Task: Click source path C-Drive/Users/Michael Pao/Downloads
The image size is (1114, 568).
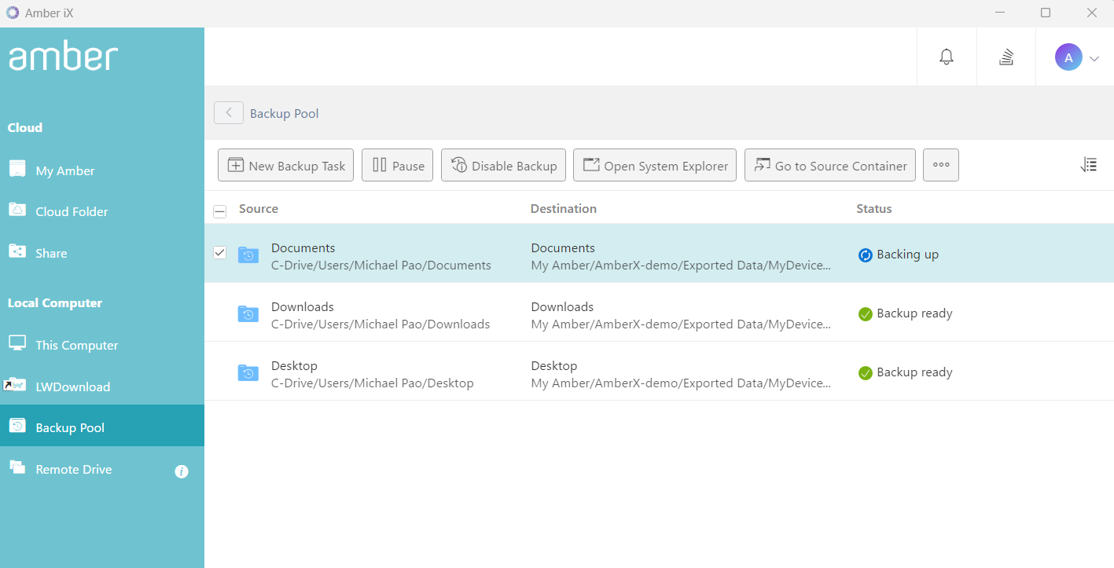Action: [381, 324]
